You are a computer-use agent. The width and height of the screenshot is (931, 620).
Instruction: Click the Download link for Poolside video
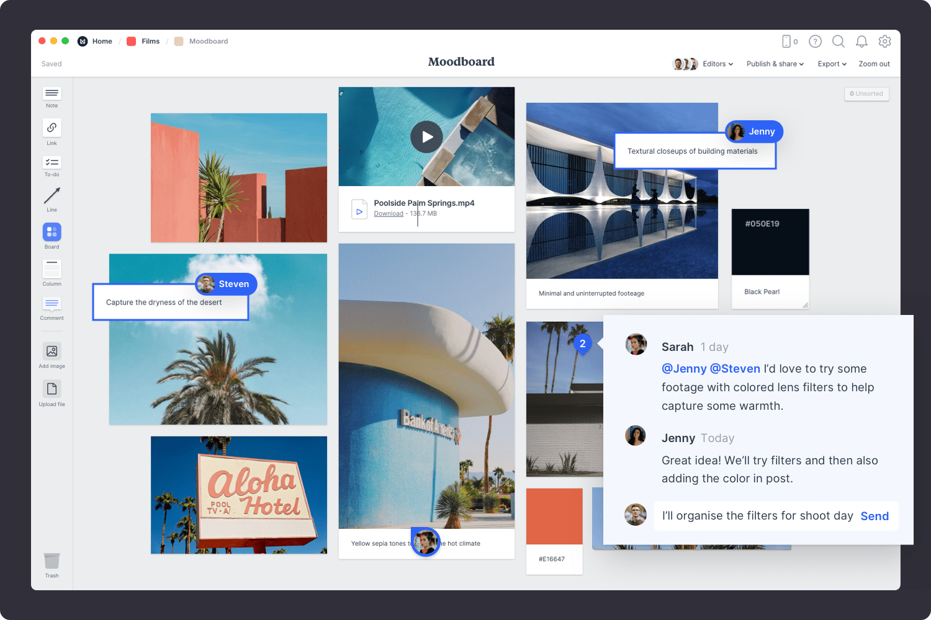(x=389, y=214)
